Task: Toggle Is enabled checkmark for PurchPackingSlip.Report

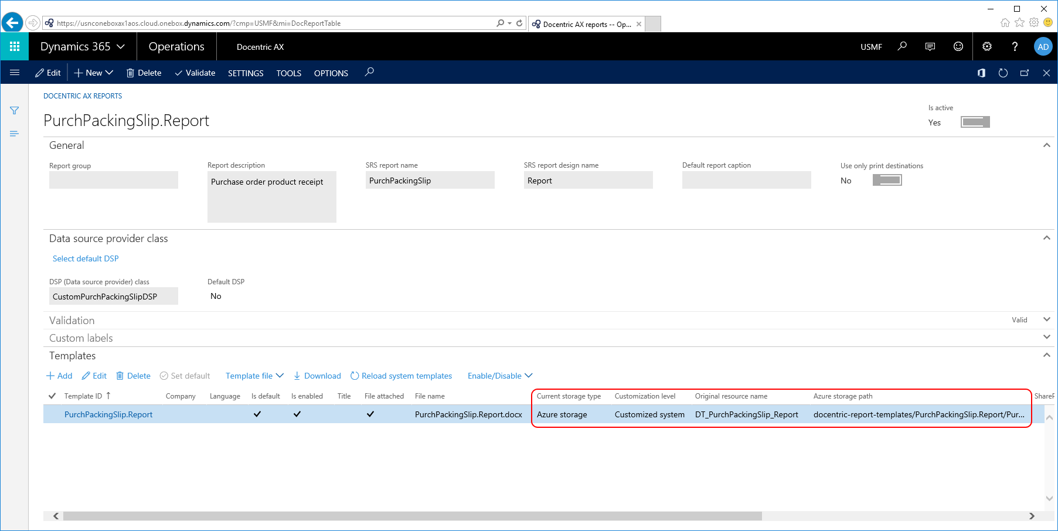Action: coord(297,414)
